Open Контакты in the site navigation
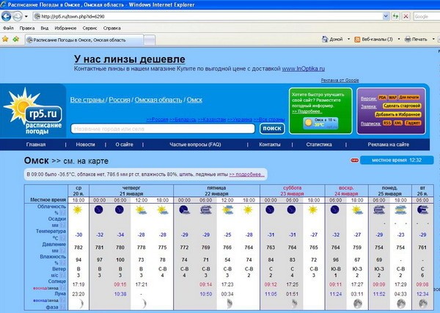This screenshot has width=440, height=313. point(269,144)
